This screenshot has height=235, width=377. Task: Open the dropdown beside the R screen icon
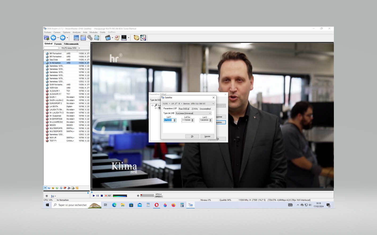(129, 38)
